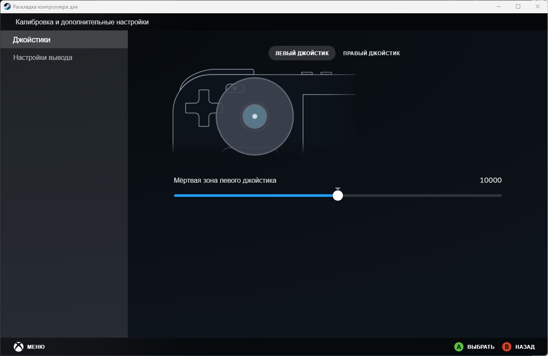Click the Калибровка и дополнительные настройки heading
This screenshot has width=548, height=356.
pyautogui.click(x=82, y=22)
